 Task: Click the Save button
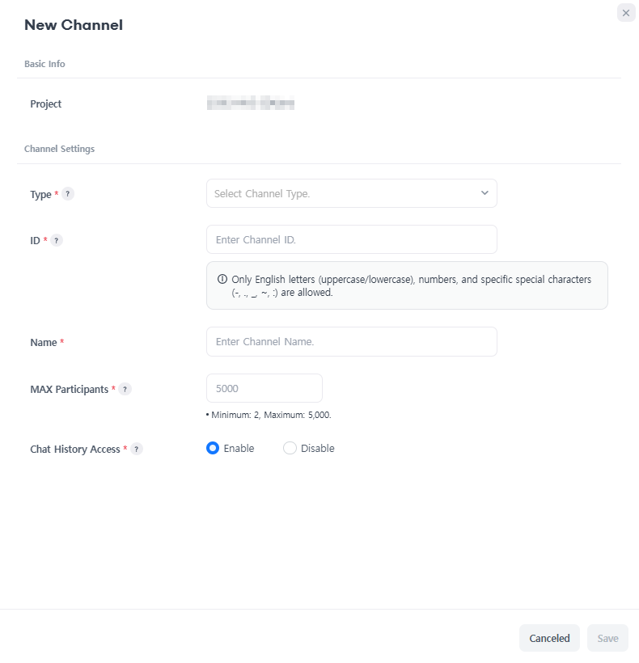607,638
